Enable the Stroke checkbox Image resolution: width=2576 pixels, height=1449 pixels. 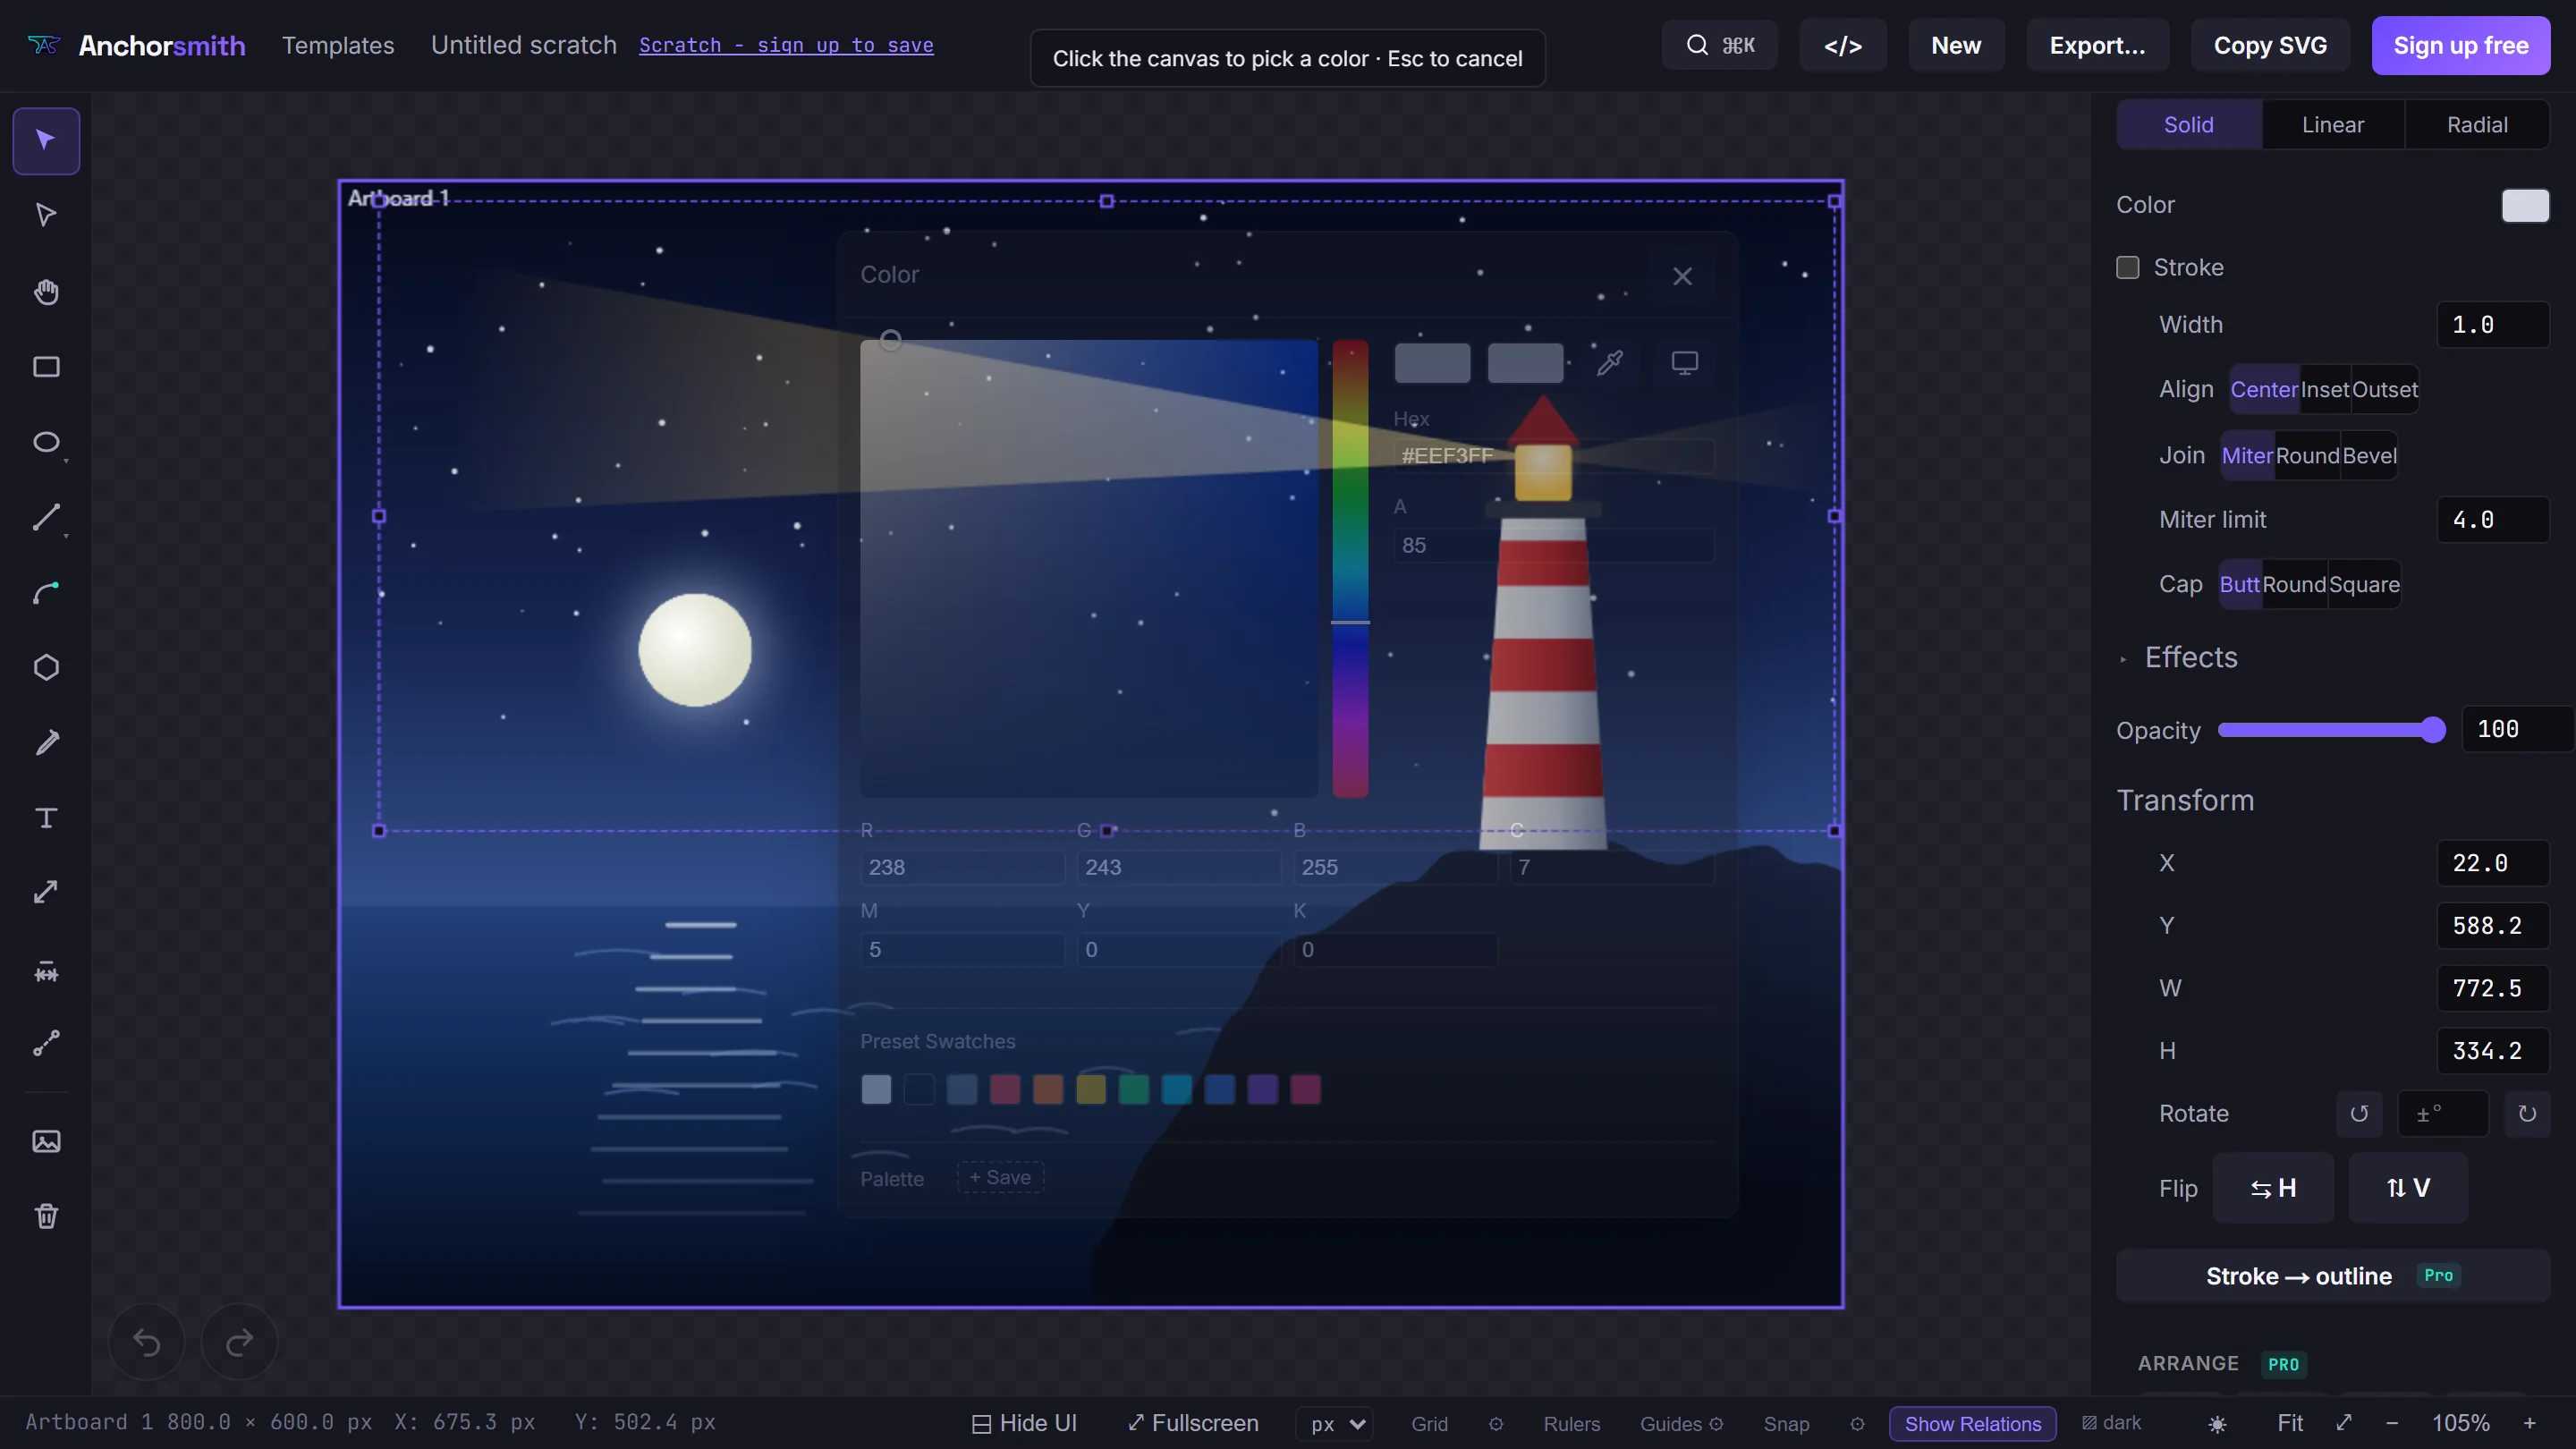(x=2128, y=268)
